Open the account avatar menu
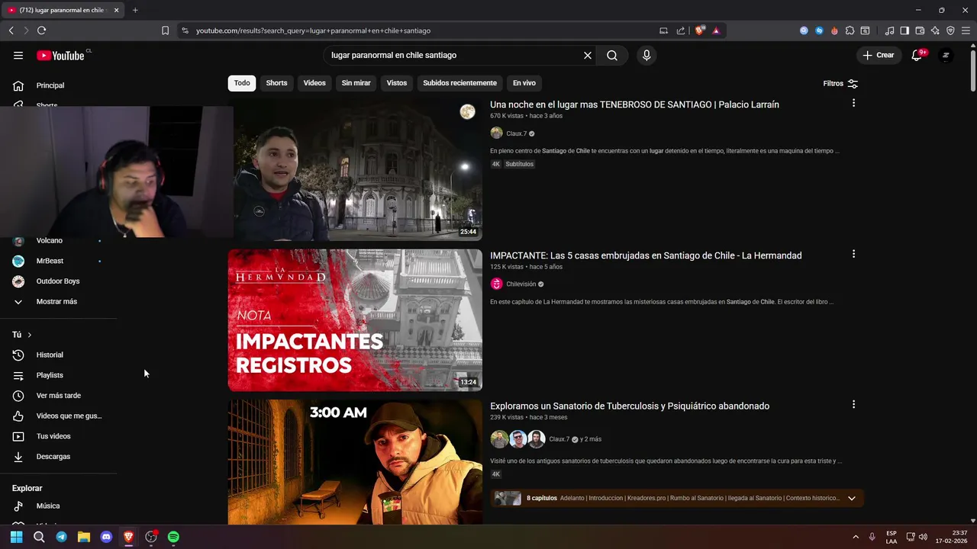977x549 pixels. (x=946, y=55)
